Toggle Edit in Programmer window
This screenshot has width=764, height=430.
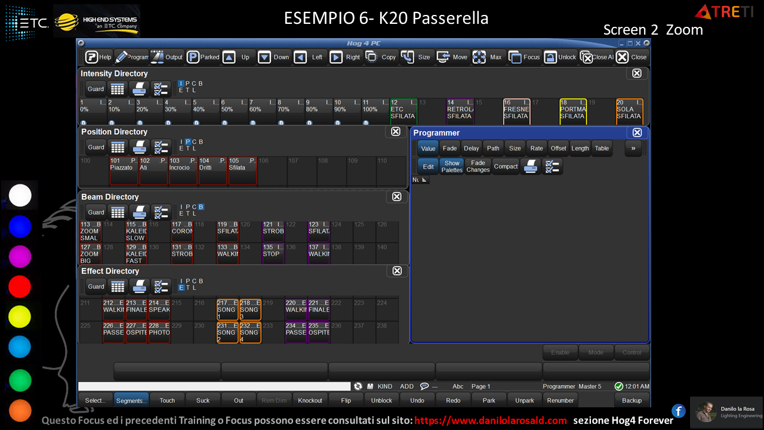tap(428, 167)
